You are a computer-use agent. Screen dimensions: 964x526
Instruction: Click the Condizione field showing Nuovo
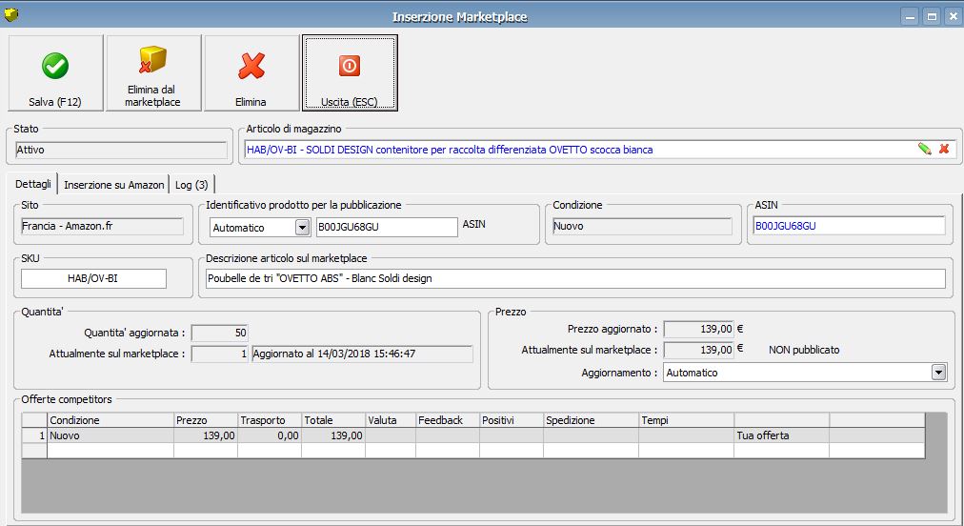coord(642,226)
